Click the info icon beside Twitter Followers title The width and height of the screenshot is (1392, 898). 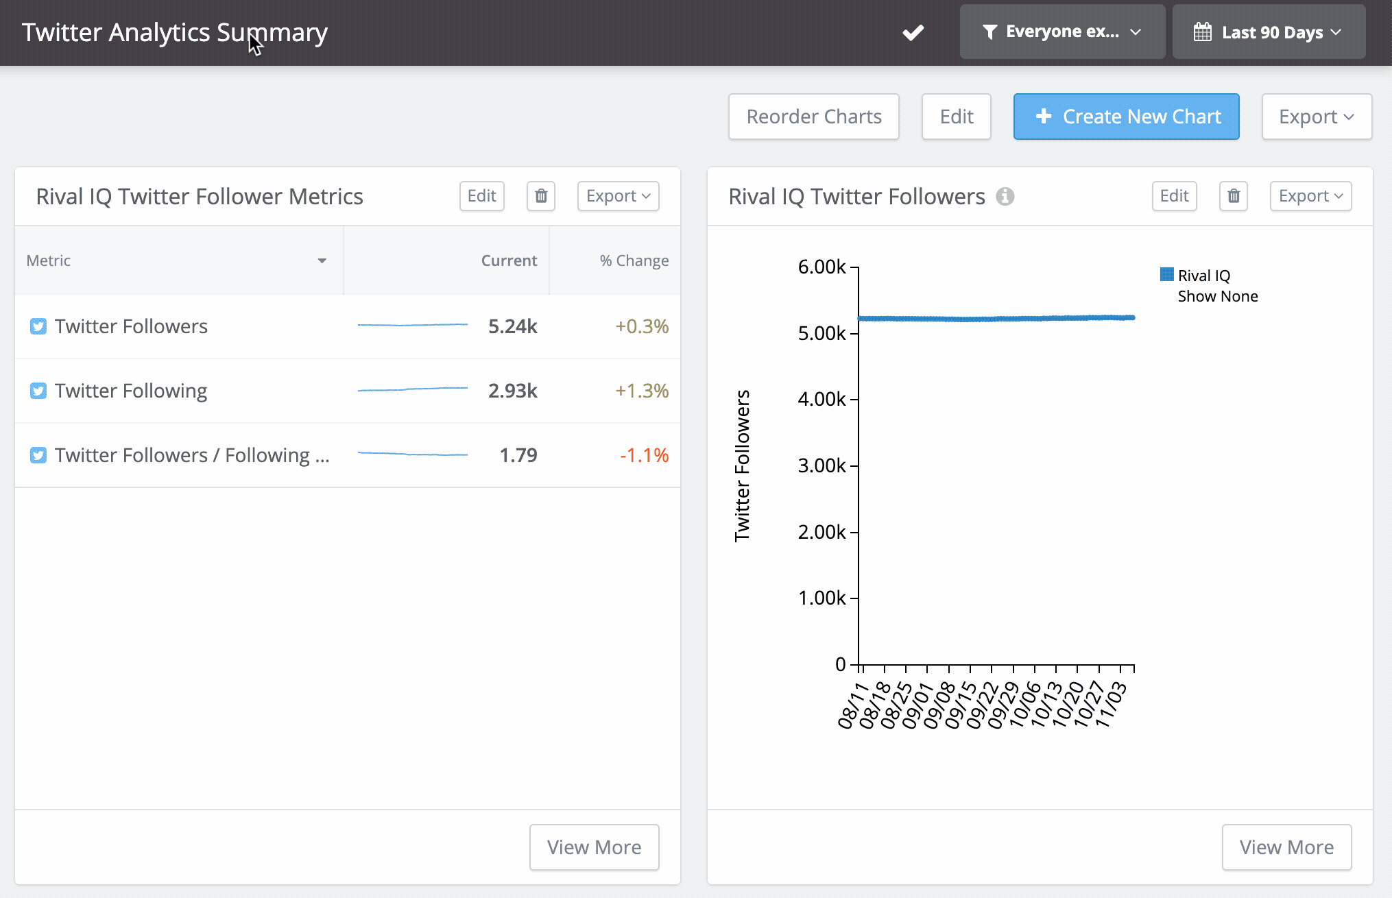pyautogui.click(x=1005, y=197)
